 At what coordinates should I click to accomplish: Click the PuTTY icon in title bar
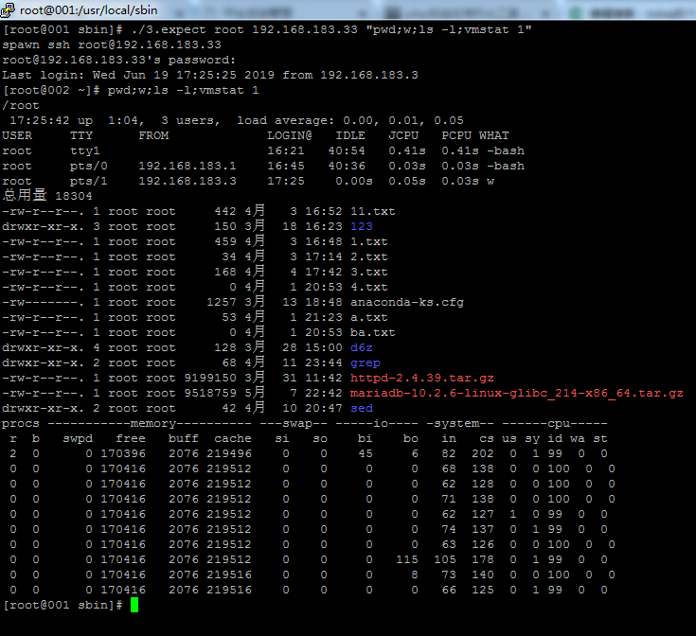pyautogui.click(x=8, y=9)
